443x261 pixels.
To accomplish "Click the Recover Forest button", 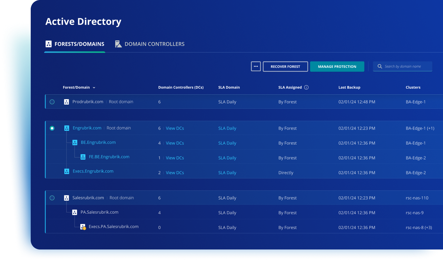I will 286,67.
